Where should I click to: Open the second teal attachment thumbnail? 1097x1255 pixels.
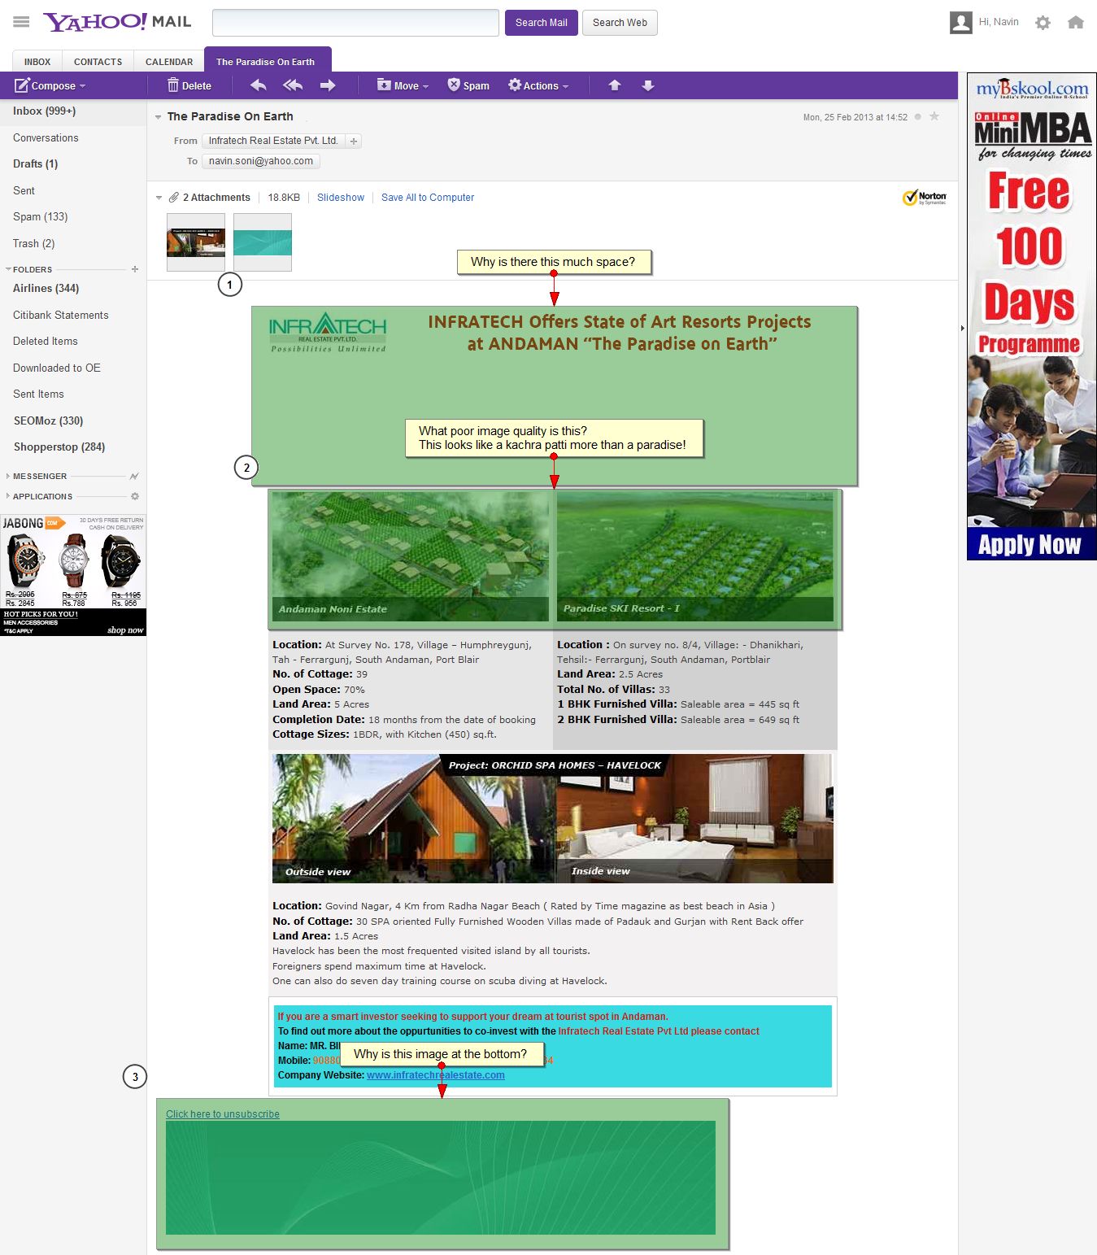point(263,242)
